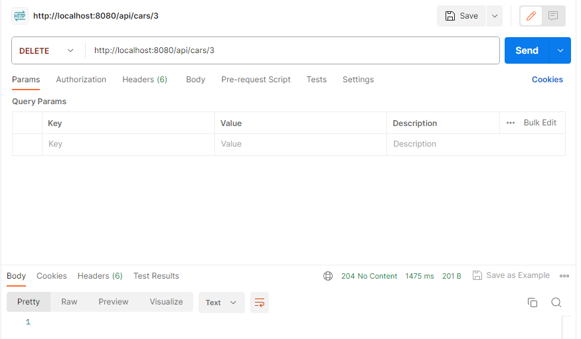Open the Text format dropdown

tap(222, 303)
